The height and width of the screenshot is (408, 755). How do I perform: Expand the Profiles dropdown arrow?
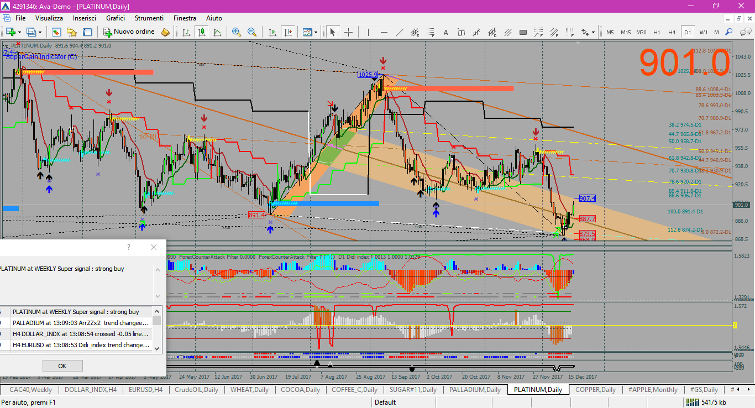[40, 32]
